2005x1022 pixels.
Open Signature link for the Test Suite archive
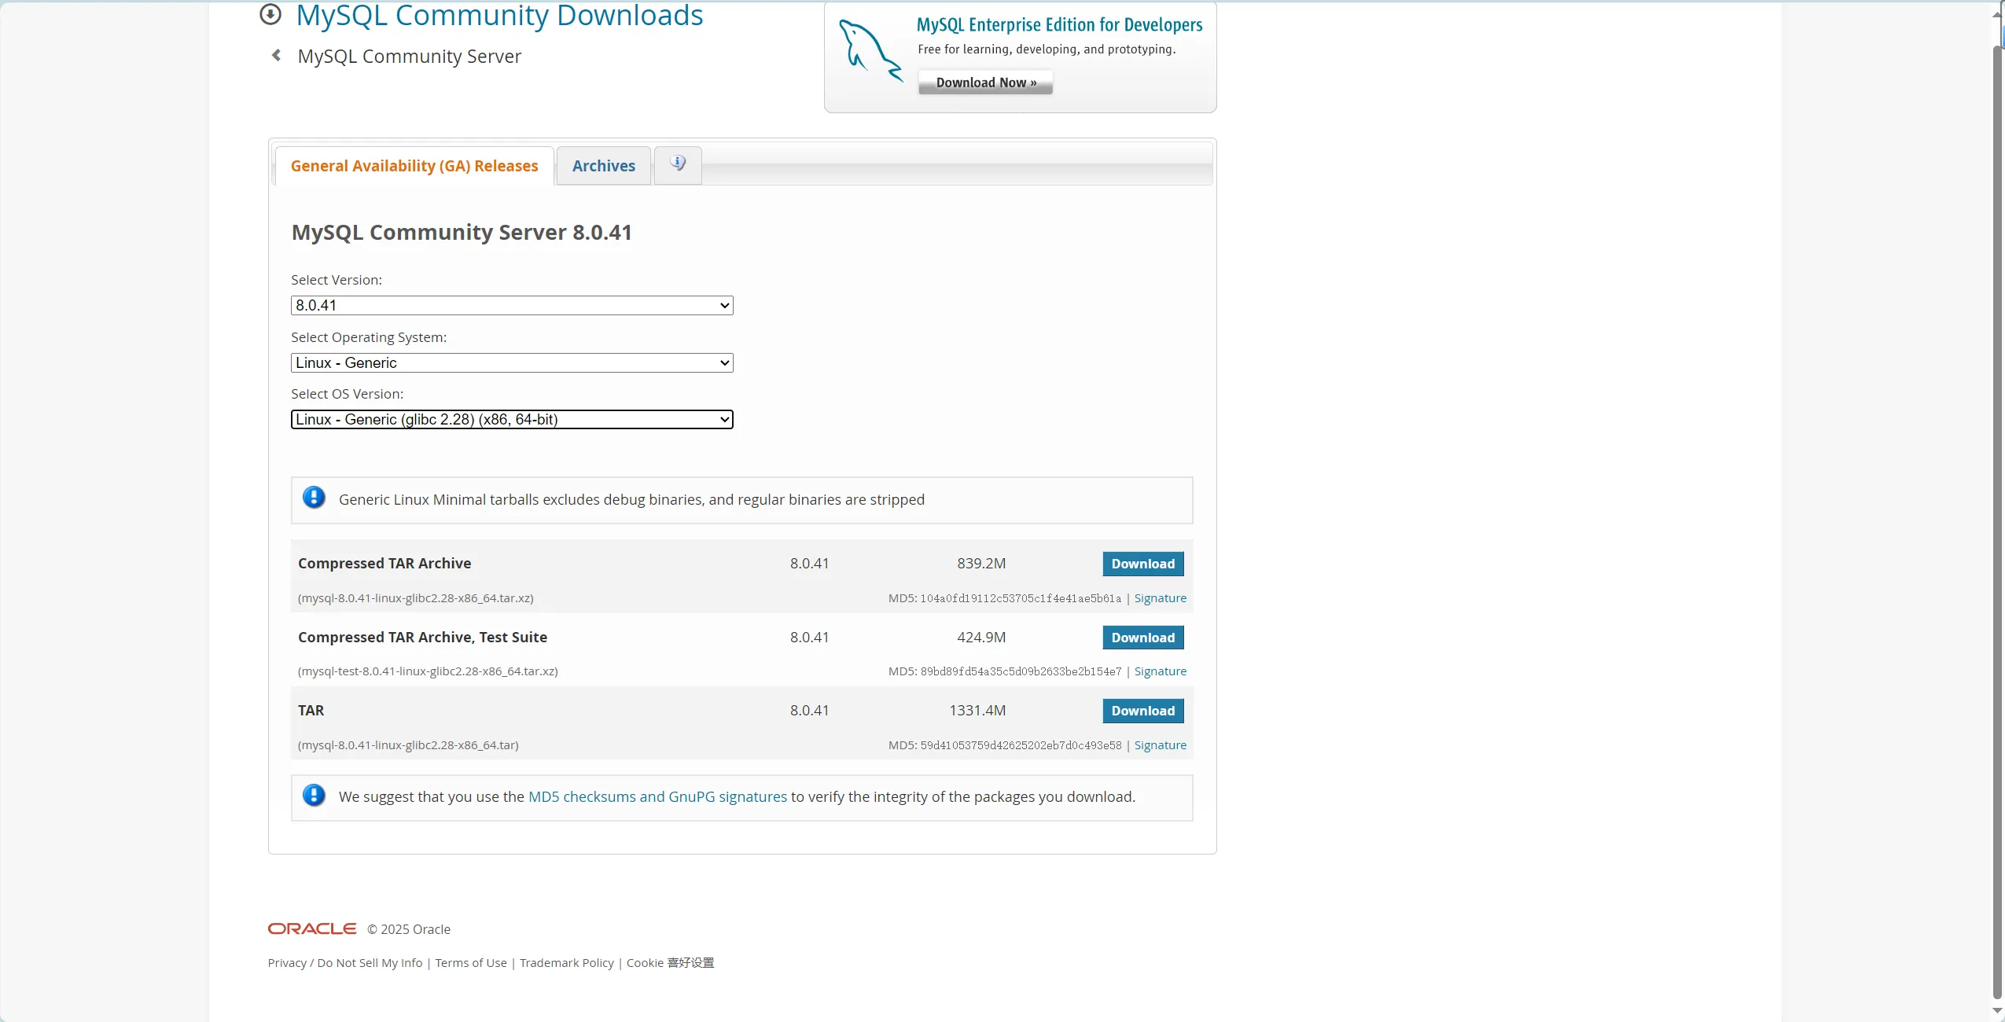(x=1161, y=671)
